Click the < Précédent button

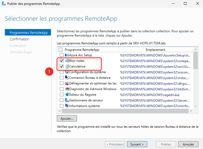(115, 144)
